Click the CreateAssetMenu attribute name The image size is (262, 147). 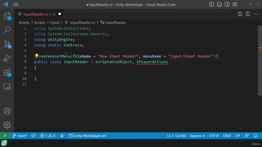[53, 56]
